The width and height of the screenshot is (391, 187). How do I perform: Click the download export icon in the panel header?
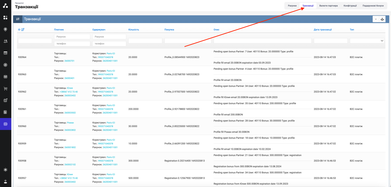click(x=382, y=19)
